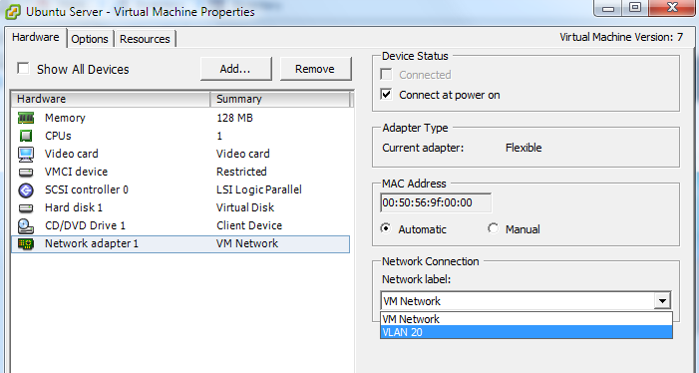Toggle the Connected checkbox
The height and width of the screenshot is (373, 699).
coord(386,75)
